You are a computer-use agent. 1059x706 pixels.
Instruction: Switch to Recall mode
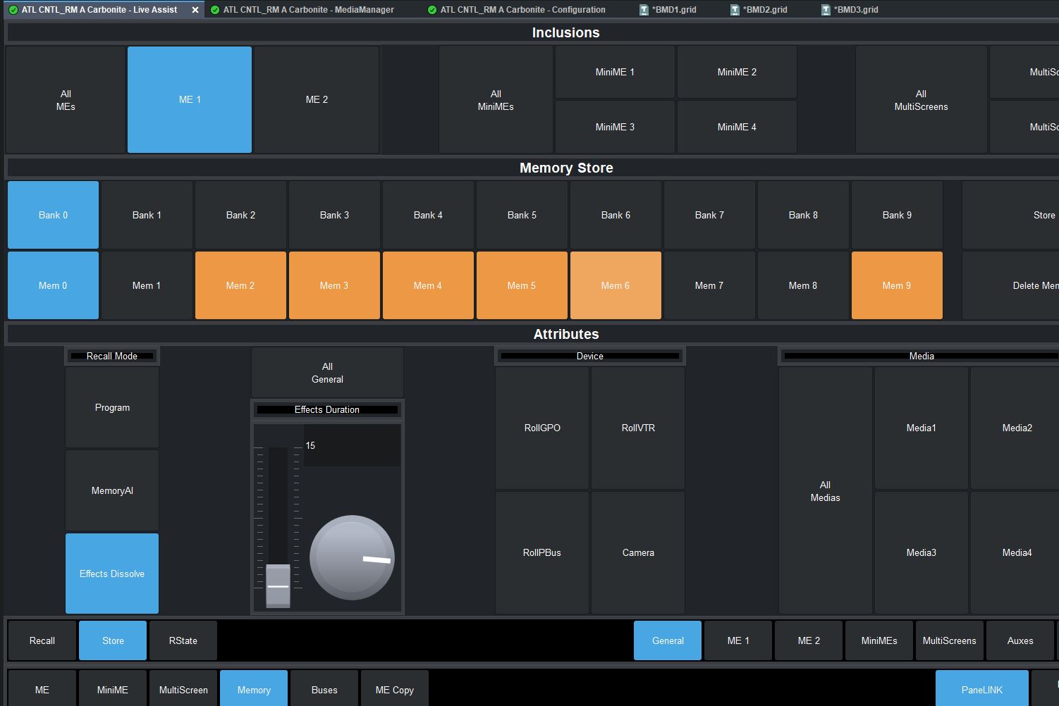coord(42,640)
